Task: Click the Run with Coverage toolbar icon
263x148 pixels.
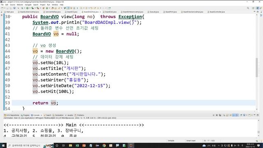Action: 32,8
